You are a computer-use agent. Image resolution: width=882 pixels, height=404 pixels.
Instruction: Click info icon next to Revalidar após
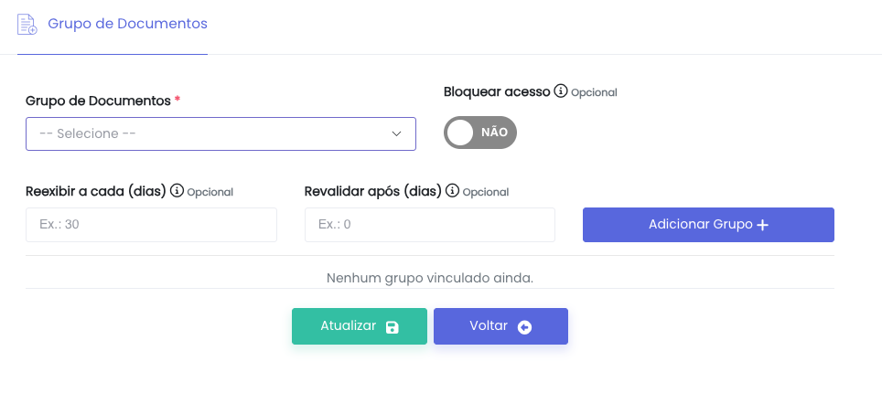click(453, 191)
